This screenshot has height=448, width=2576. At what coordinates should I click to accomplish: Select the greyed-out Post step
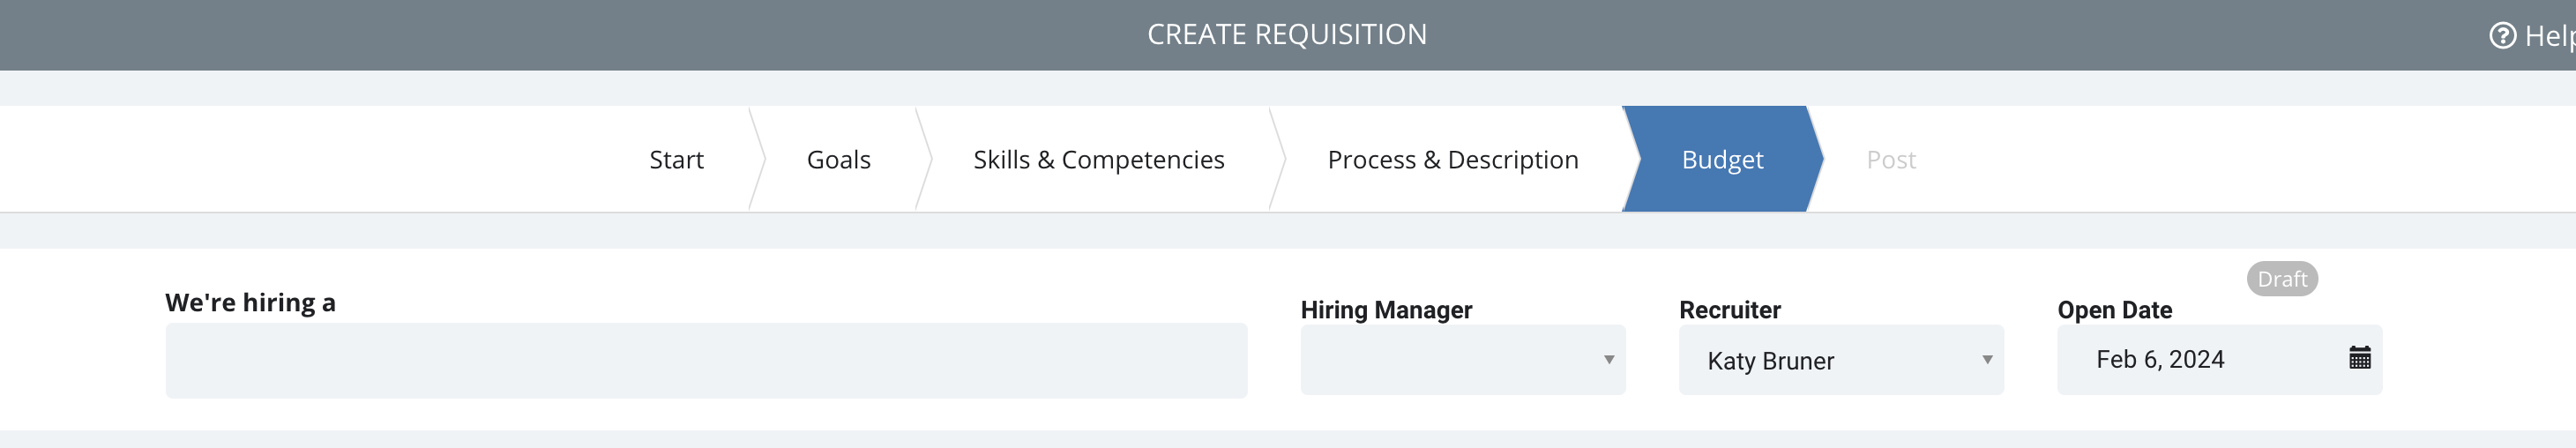tap(1890, 159)
